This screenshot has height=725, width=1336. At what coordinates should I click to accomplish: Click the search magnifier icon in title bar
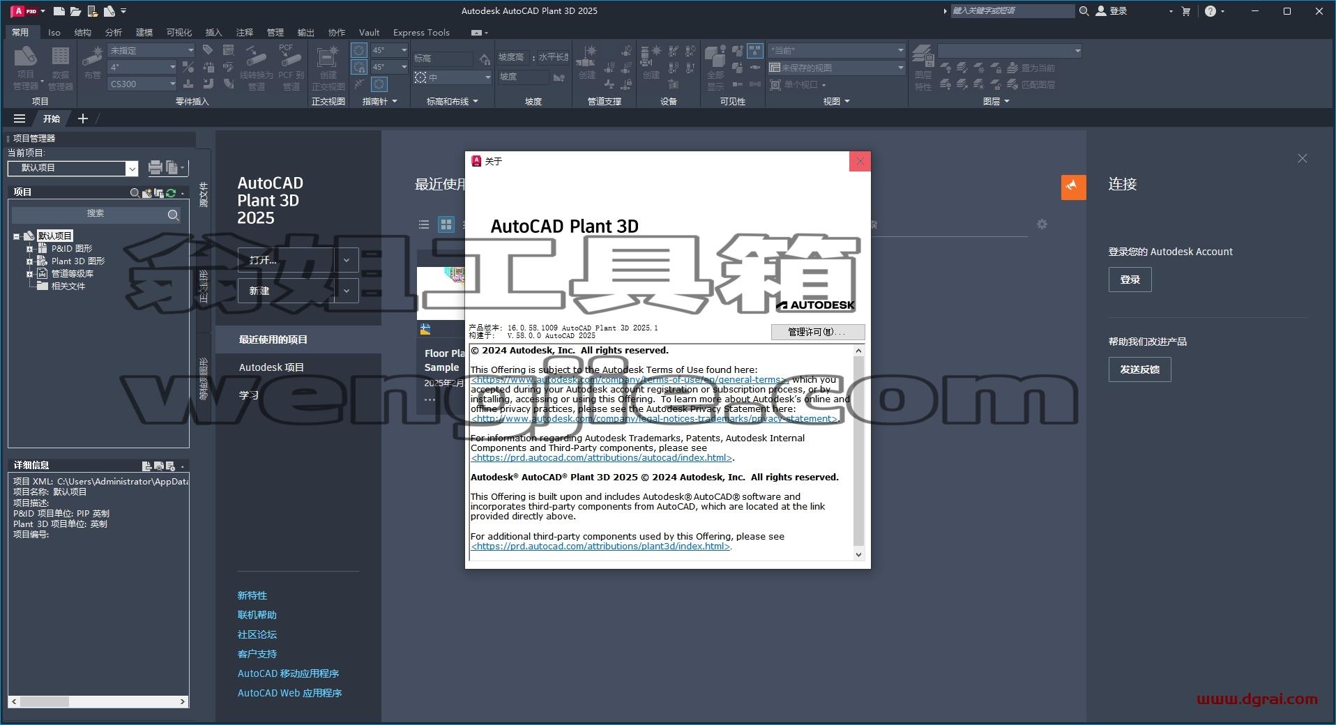click(x=1084, y=11)
